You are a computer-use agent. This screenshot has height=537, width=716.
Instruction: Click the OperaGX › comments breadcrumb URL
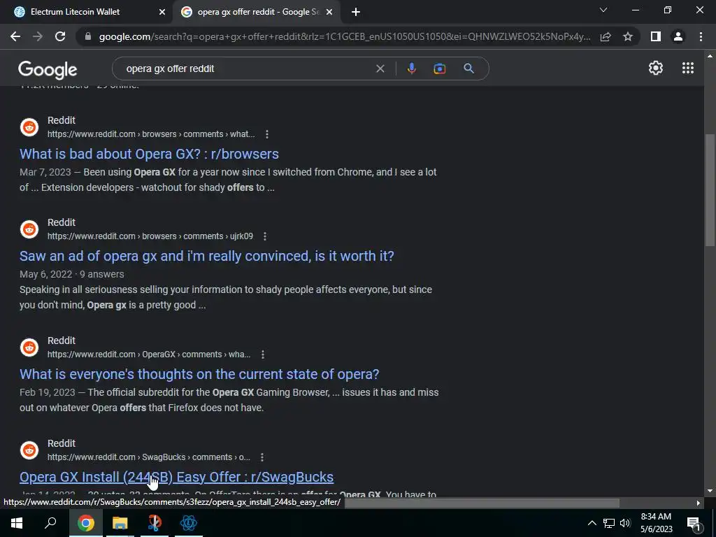[149, 355]
